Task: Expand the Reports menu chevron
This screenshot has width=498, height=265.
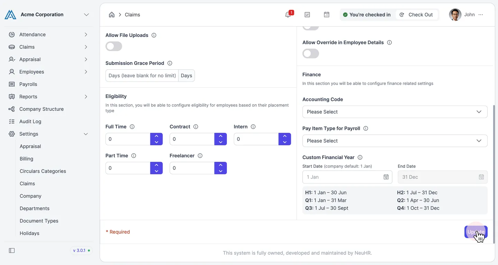Action: point(86,97)
